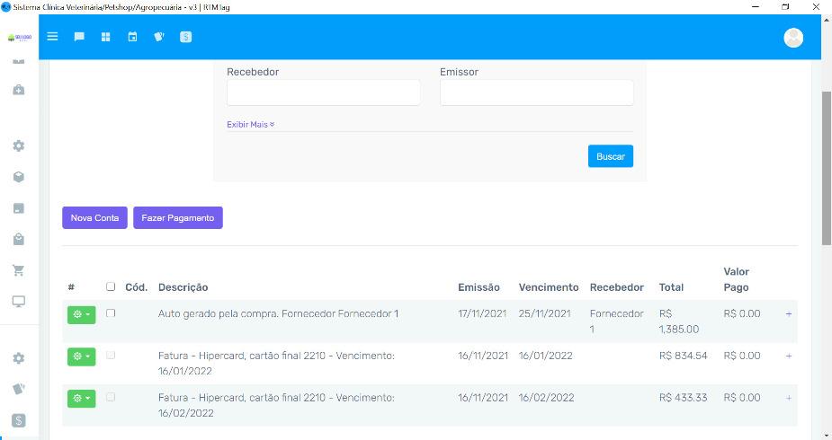Open the grid dashboard icon in top bar

click(105, 37)
